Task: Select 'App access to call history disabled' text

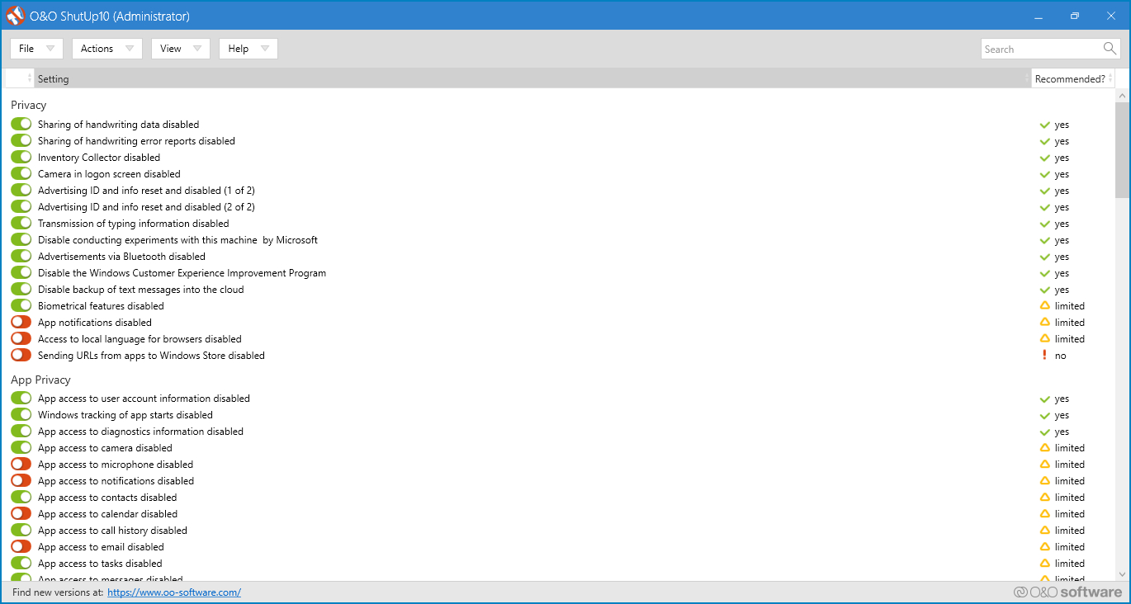Action: [x=112, y=531]
